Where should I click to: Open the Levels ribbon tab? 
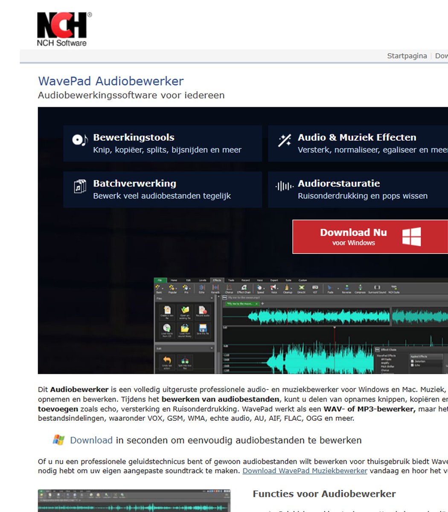click(202, 281)
